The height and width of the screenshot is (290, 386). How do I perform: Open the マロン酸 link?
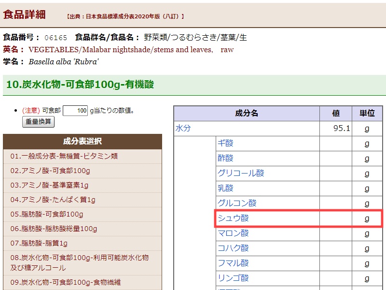tap(233, 233)
